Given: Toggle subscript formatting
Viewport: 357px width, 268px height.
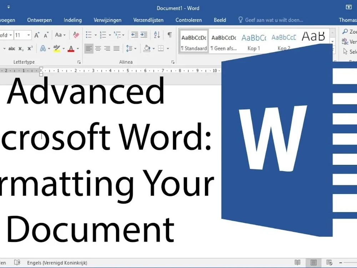Looking at the screenshot, I should pyautogui.click(x=21, y=49).
